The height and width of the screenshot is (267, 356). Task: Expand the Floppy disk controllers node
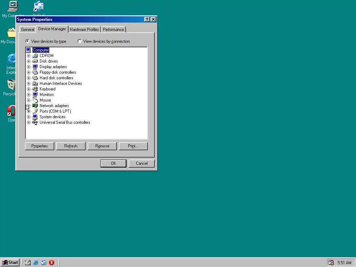click(x=29, y=72)
